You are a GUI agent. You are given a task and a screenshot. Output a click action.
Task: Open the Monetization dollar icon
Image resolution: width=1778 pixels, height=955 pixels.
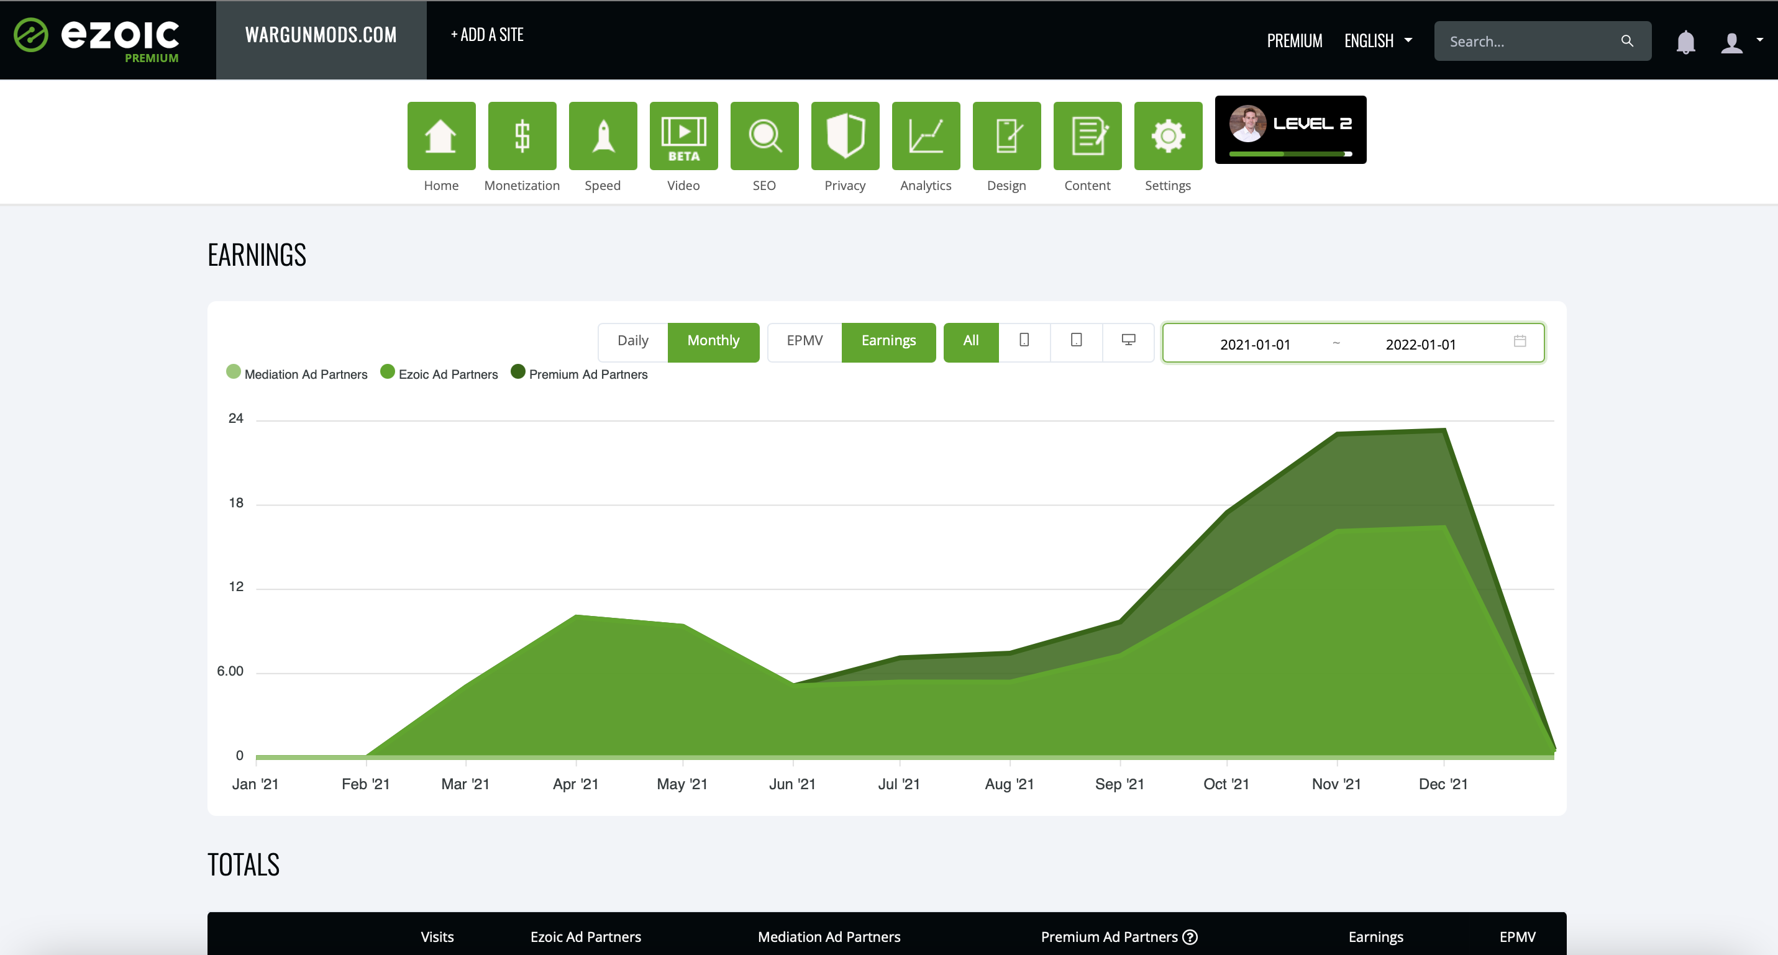click(522, 136)
